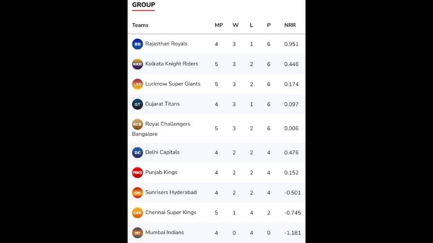Click the Gujarat Titans GT logo
The width and height of the screenshot is (433, 243).
coord(137,104)
